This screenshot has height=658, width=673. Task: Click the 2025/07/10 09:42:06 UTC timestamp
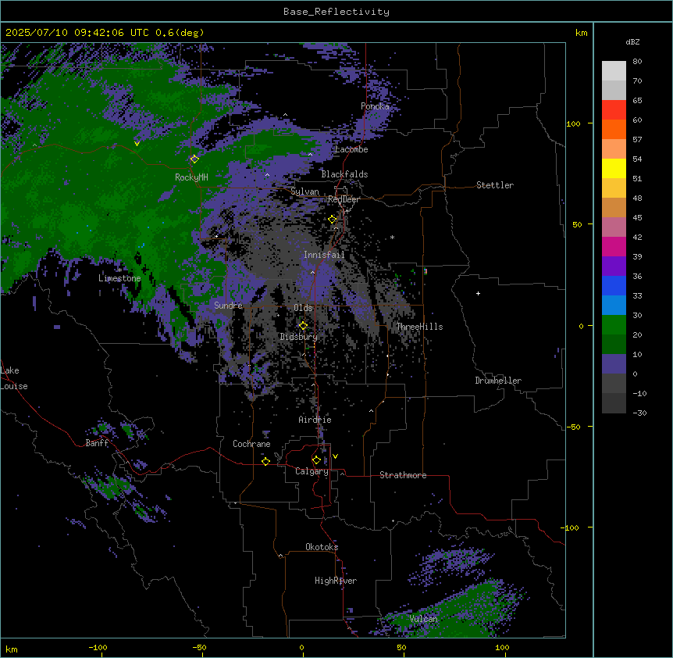click(77, 33)
